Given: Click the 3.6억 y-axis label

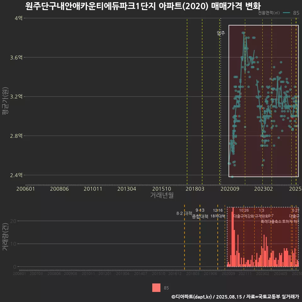Looking at the screenshot, I should tap(16, 57).
